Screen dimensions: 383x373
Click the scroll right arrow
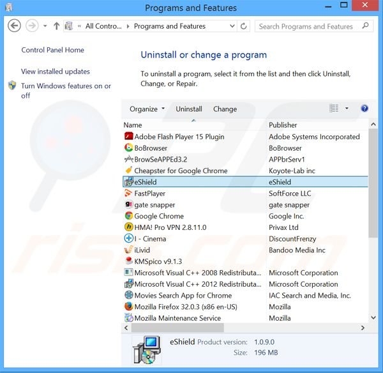click(x=363, y=328)
